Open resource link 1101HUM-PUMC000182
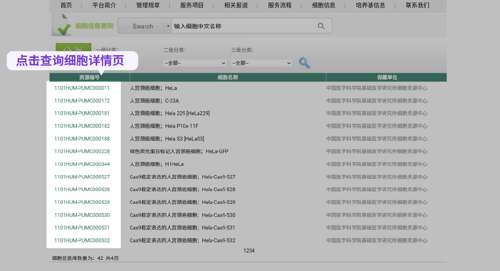500x271 pixels. coord(82,126)
